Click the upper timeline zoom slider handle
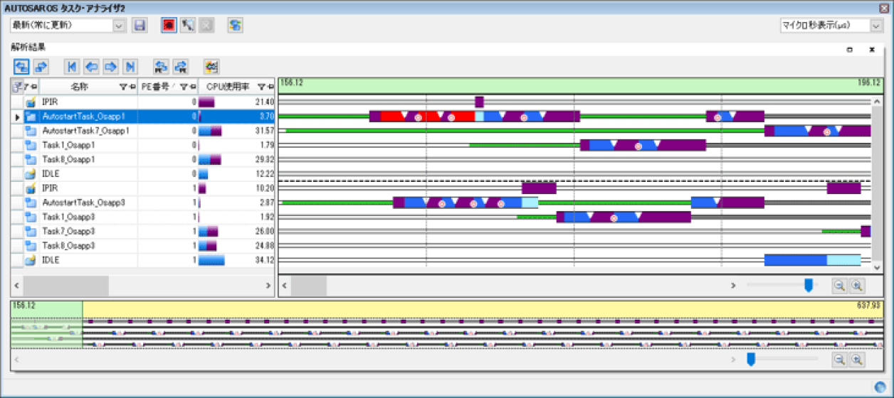 [808, 285]
